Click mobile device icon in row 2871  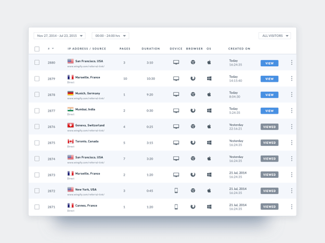pyautogui.click(x=176, y=207)
